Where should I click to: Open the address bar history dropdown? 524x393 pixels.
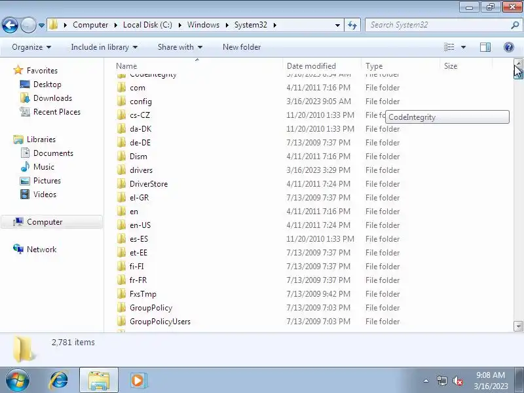(x=337, y=25)
